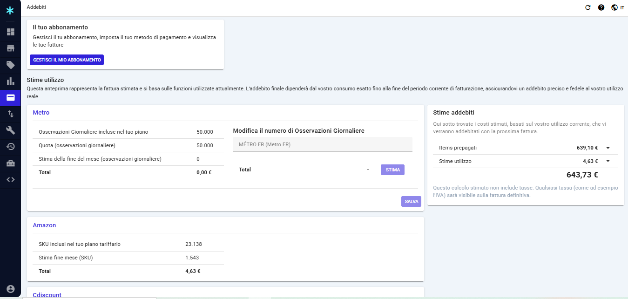The width and height of the screenshot is (628, 299).
Task: Expand the Stime utilizzo row arrow
Action: coord(608,161)
